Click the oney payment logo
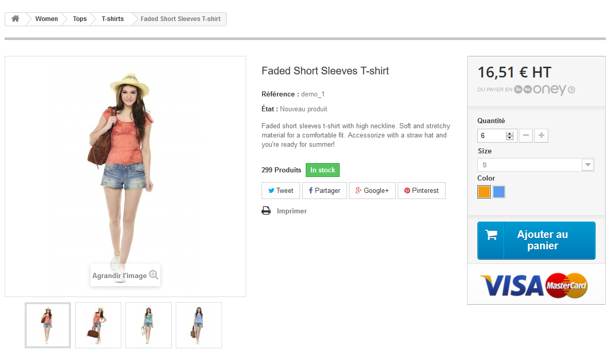 click(x=549, y=90)
